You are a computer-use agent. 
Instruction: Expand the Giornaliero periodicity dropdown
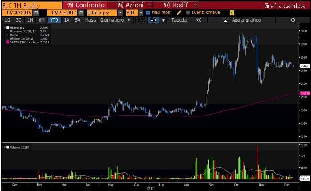tap(129, 20)
